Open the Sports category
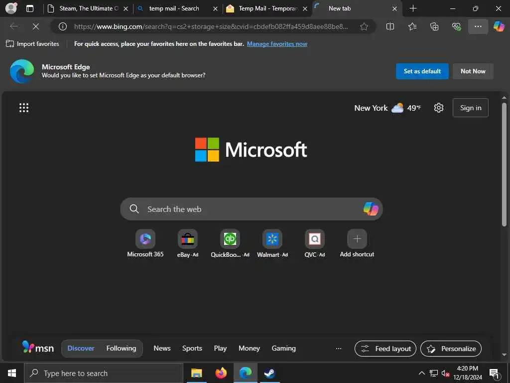The image size is (510, 383). click(x=192, y=348)
